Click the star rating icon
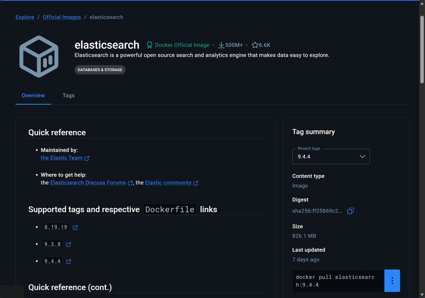The width and height of the screenshot is (425, 298). pos(255,45)
